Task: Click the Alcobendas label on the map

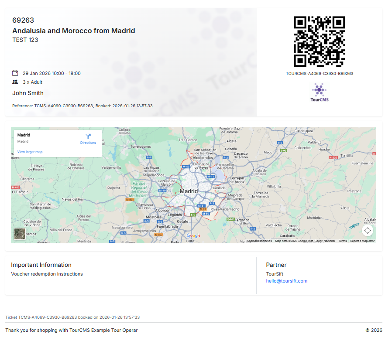Action: (203, 158)
